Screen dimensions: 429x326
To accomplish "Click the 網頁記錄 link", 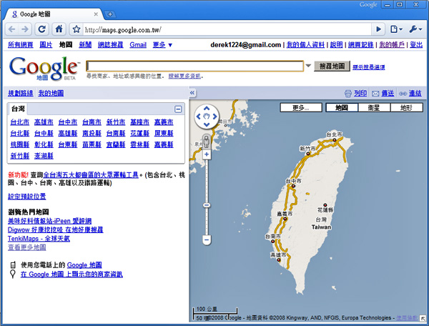I will point(360,44).
